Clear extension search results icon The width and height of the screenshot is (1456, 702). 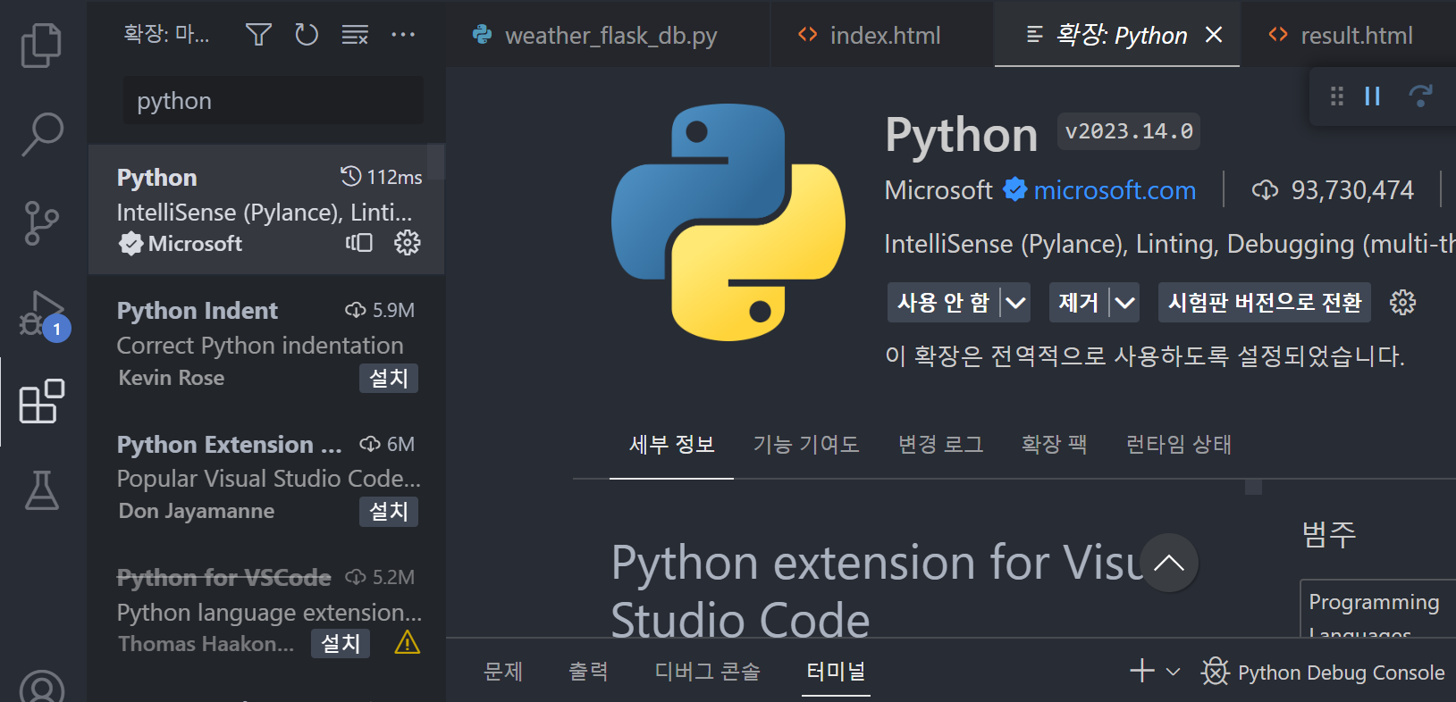355,35
